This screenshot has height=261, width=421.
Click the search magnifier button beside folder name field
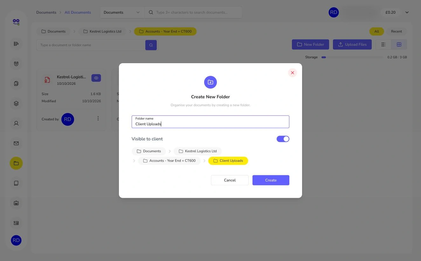(x=151, y=45)
